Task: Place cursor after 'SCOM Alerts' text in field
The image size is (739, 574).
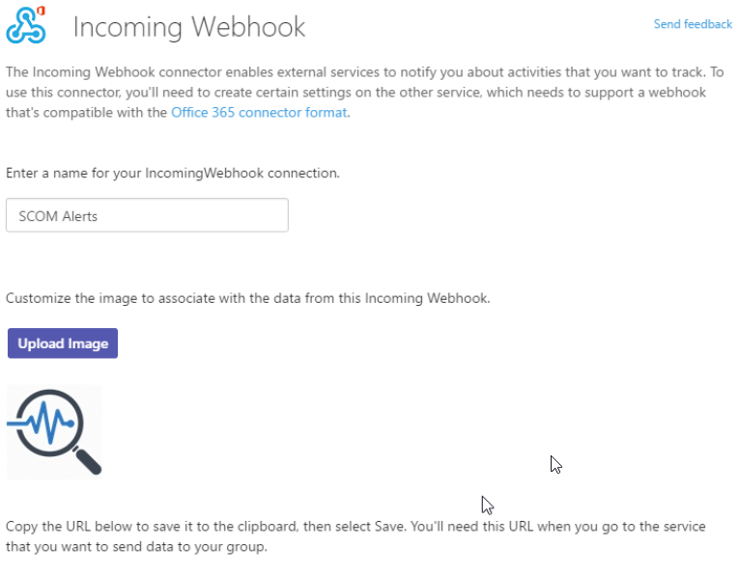Action: pos(99,216)
